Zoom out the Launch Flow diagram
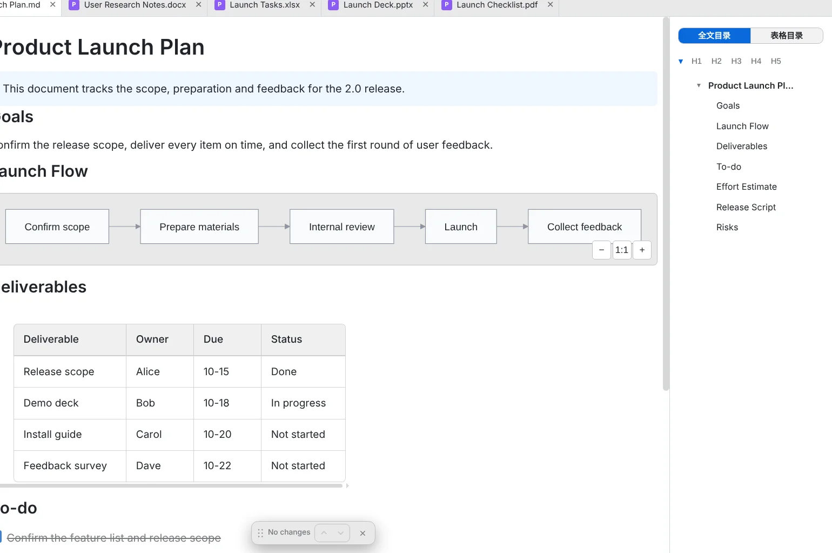 [x=601, y=250]
